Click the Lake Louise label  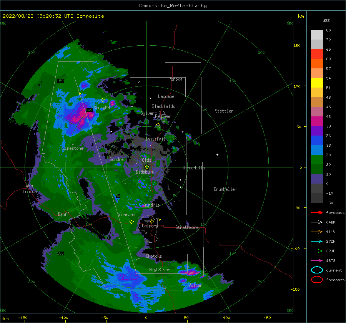point(30,189)
